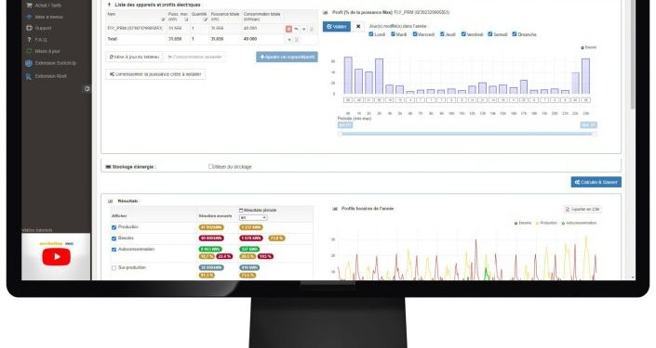Viewport: 656px width, 348px height.
Task: Tick the Utiliser du stockage checkbox
Action: pyautogui.click(x=210, y=166)
